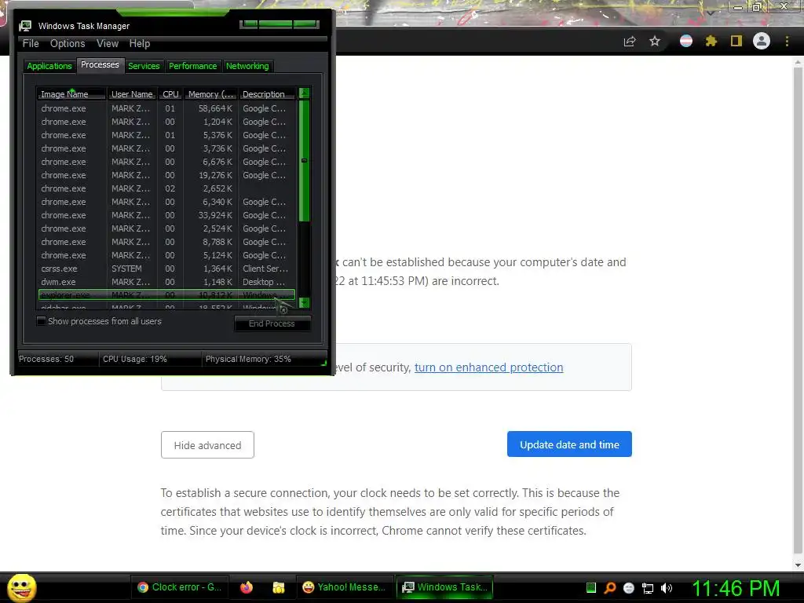Select the chrome.exe row using 8,788 K
Image resolution: width=804 pixels, height=603 pixels.
pyautogui.click(x=166, y=242)
